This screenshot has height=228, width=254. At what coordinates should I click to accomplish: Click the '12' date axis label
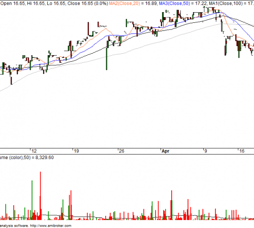click(34, 151)
